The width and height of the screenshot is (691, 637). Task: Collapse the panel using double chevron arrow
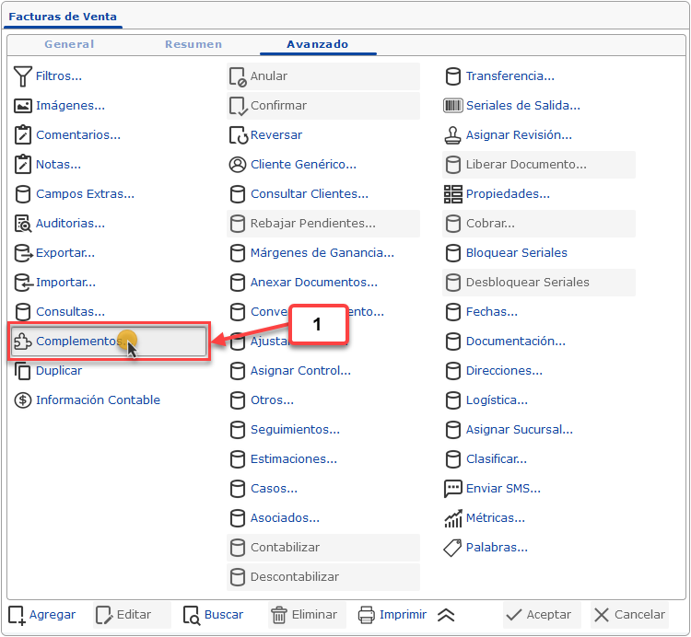pos(446,615)
